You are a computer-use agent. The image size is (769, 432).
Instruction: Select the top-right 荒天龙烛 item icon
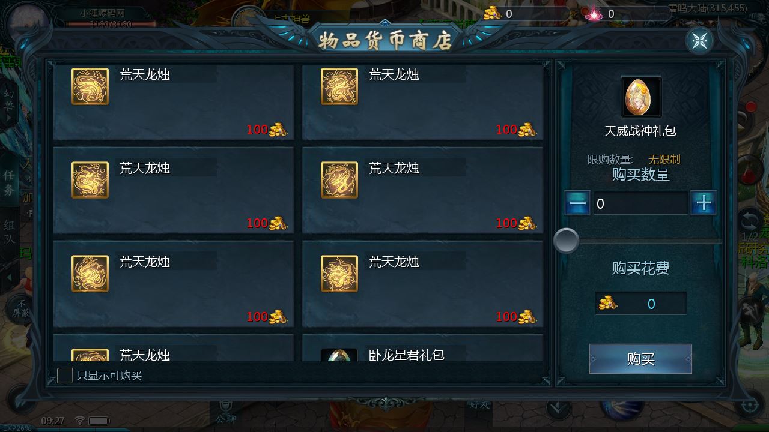(339, 86)
